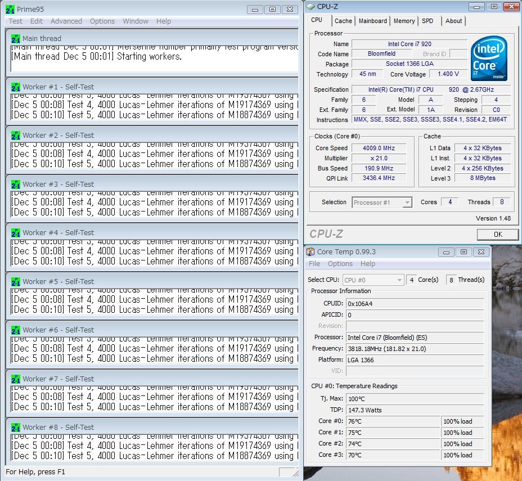Click the Main thread window icon
The image size is (522, 481).
coord(16,39)
